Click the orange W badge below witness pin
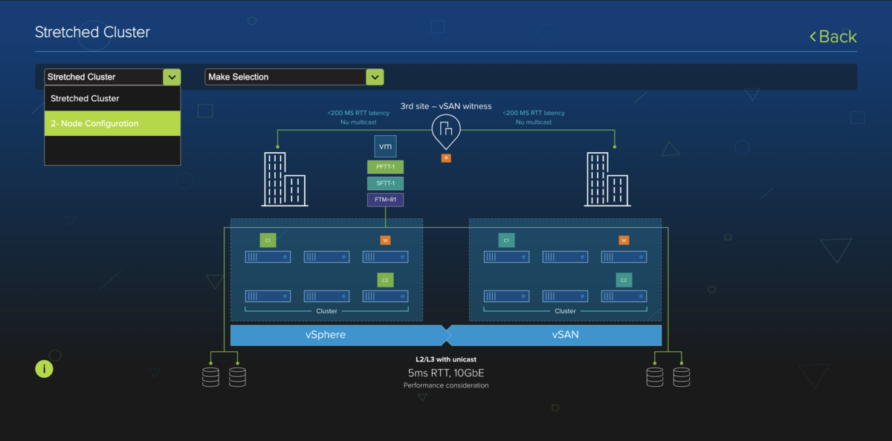The width and height of the screenshot is (892, 441). 446,157
